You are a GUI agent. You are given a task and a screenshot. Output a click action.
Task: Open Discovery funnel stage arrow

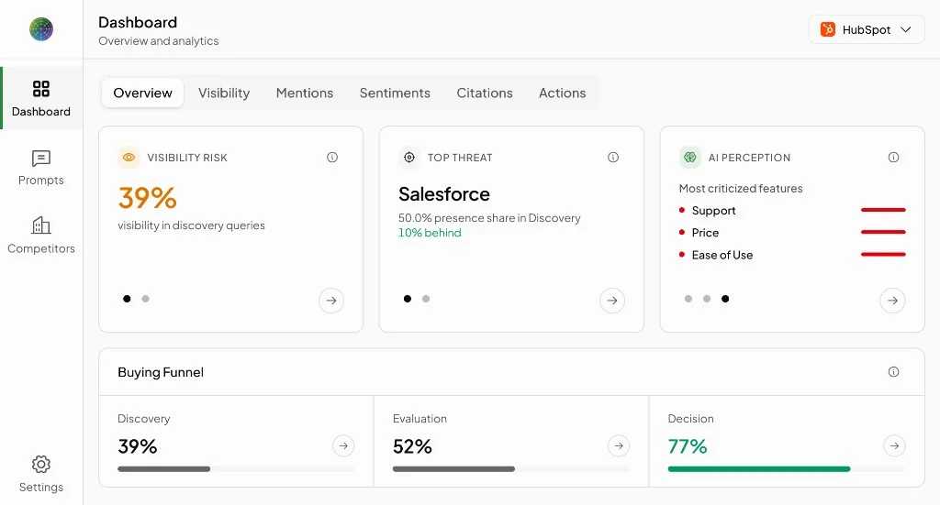coord(343,445)
